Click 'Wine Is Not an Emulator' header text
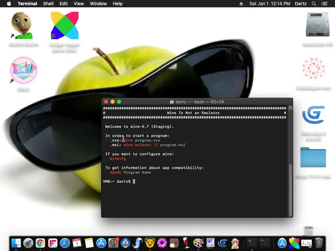335x251 pixels. tap(193, 113)
